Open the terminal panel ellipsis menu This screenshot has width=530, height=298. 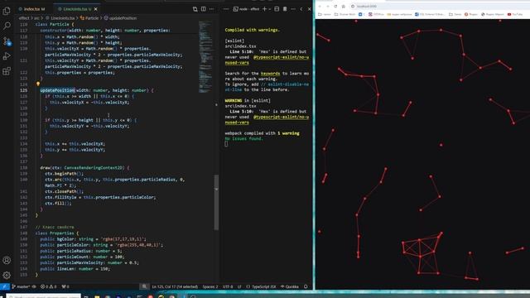click(x=293, y=9)
